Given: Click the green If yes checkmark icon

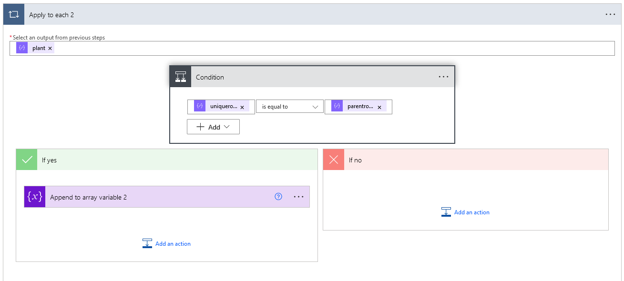Looking at the screenshot, I should (x=27, y=160).
